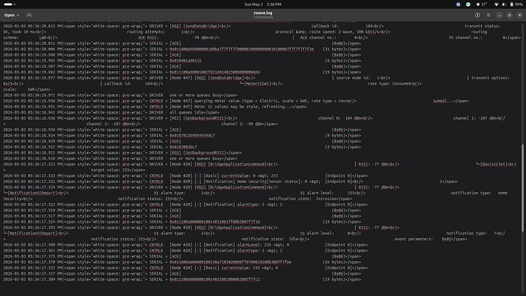Click the new document tab icon
Image resolution: width=526 pixels, height=296 pixels.
click(x=29, y=15)
